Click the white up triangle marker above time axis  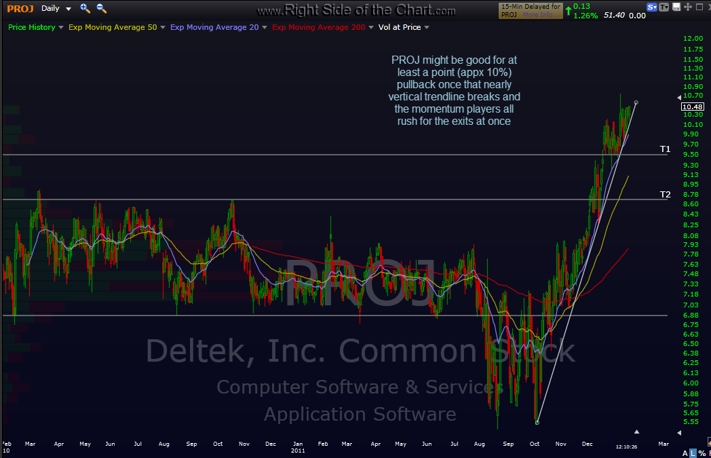click(x=636, y=432)
